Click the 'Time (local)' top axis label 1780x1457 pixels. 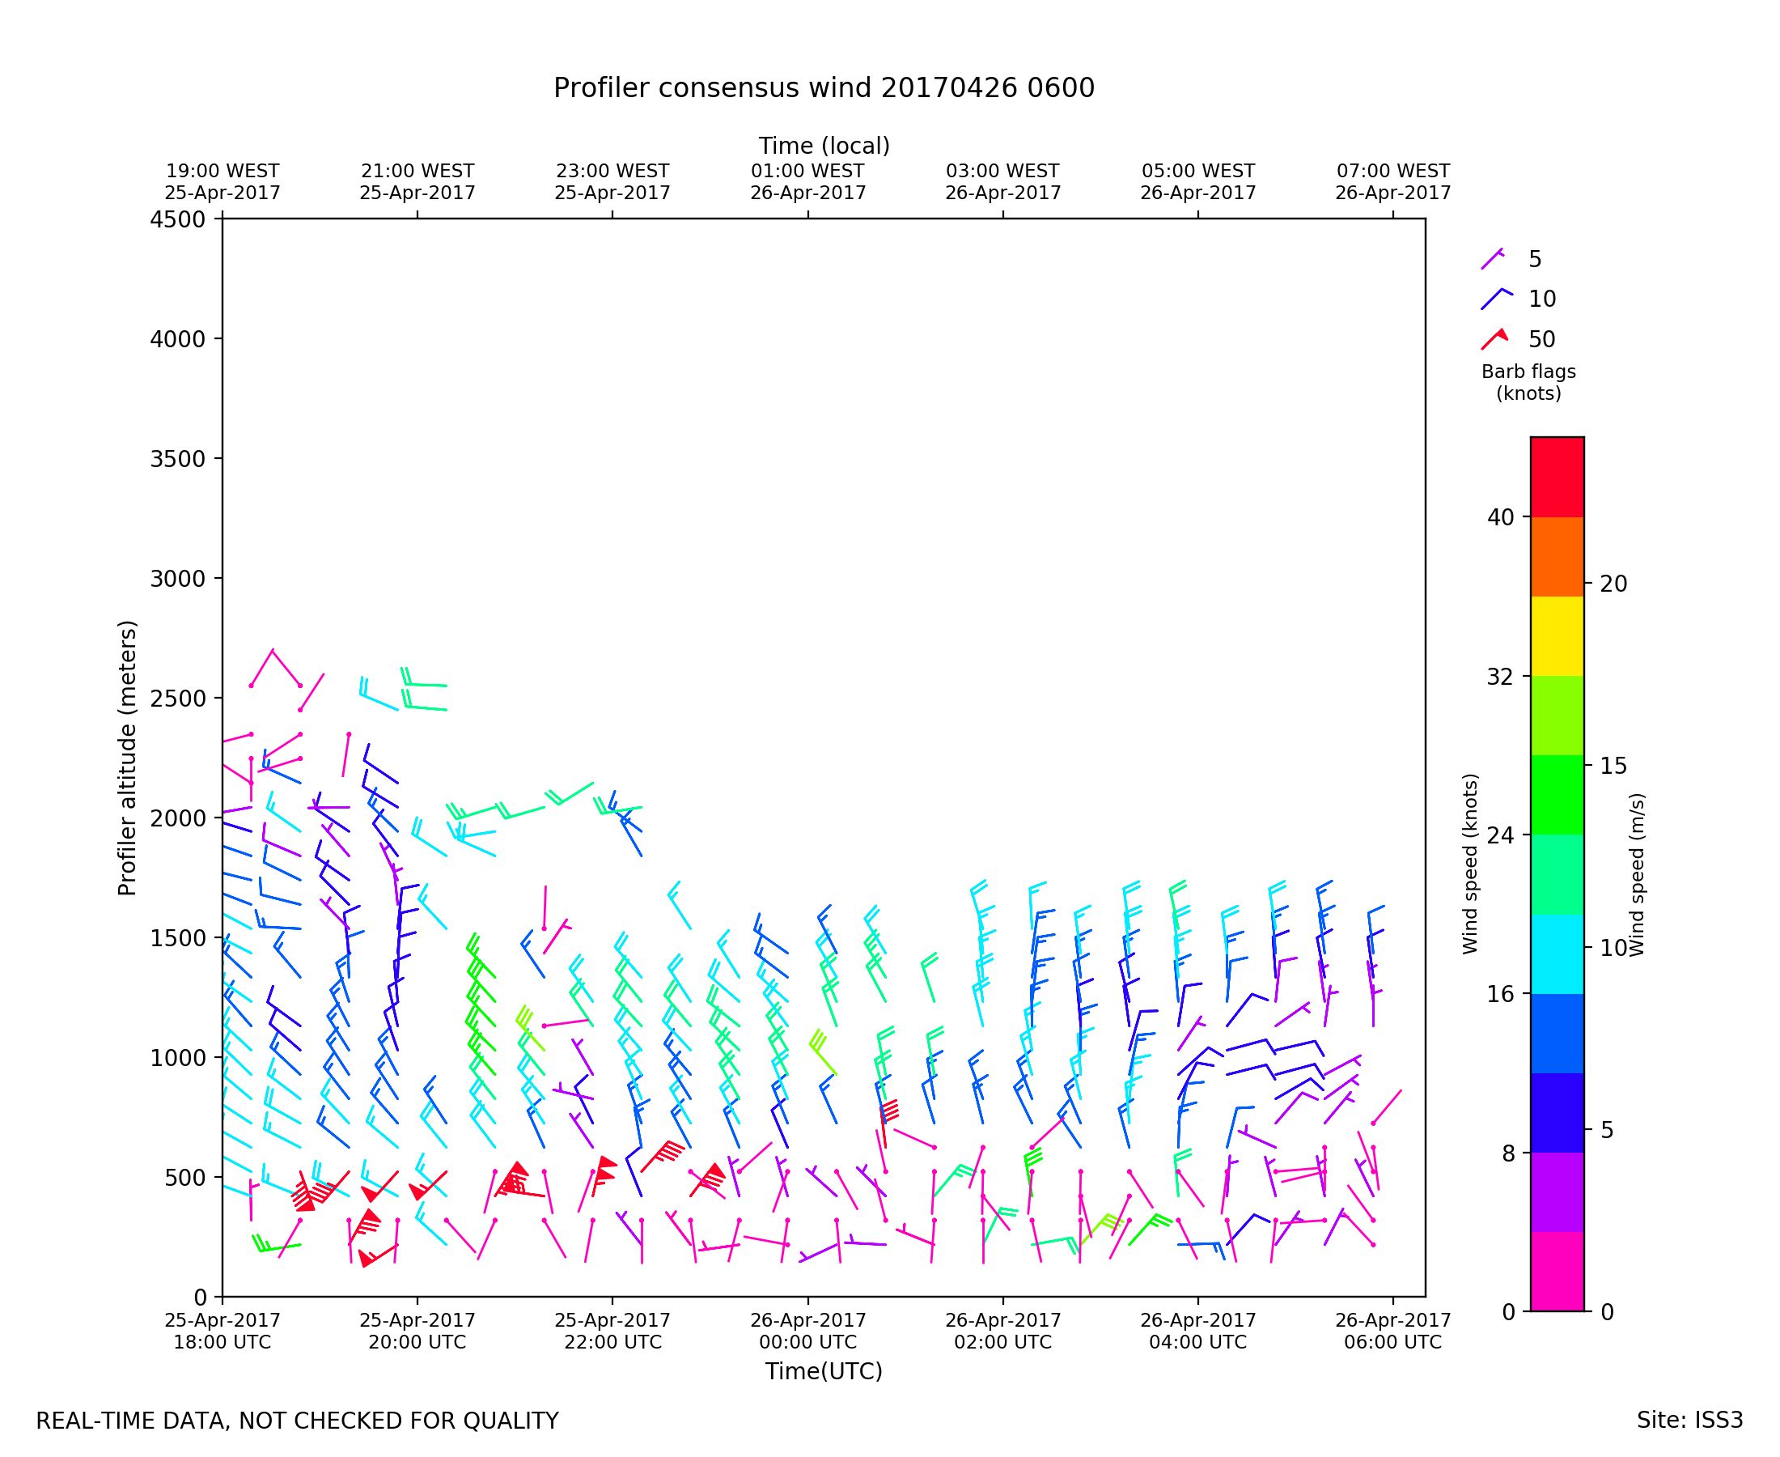pyautogui.click(x=824, y=146)
